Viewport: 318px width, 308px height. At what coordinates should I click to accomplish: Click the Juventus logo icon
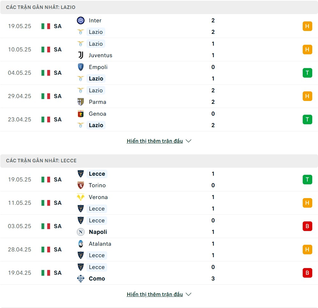coord(80,55)
